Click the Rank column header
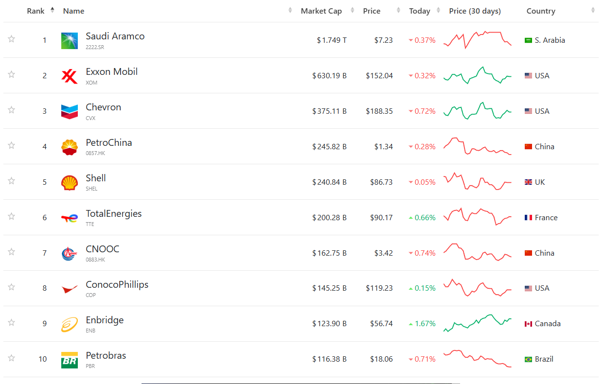This screenshot has height=384, width=605. 36,11
